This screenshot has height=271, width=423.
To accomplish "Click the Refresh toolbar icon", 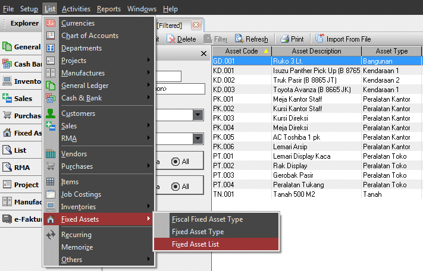I will [x=240, y=39].
